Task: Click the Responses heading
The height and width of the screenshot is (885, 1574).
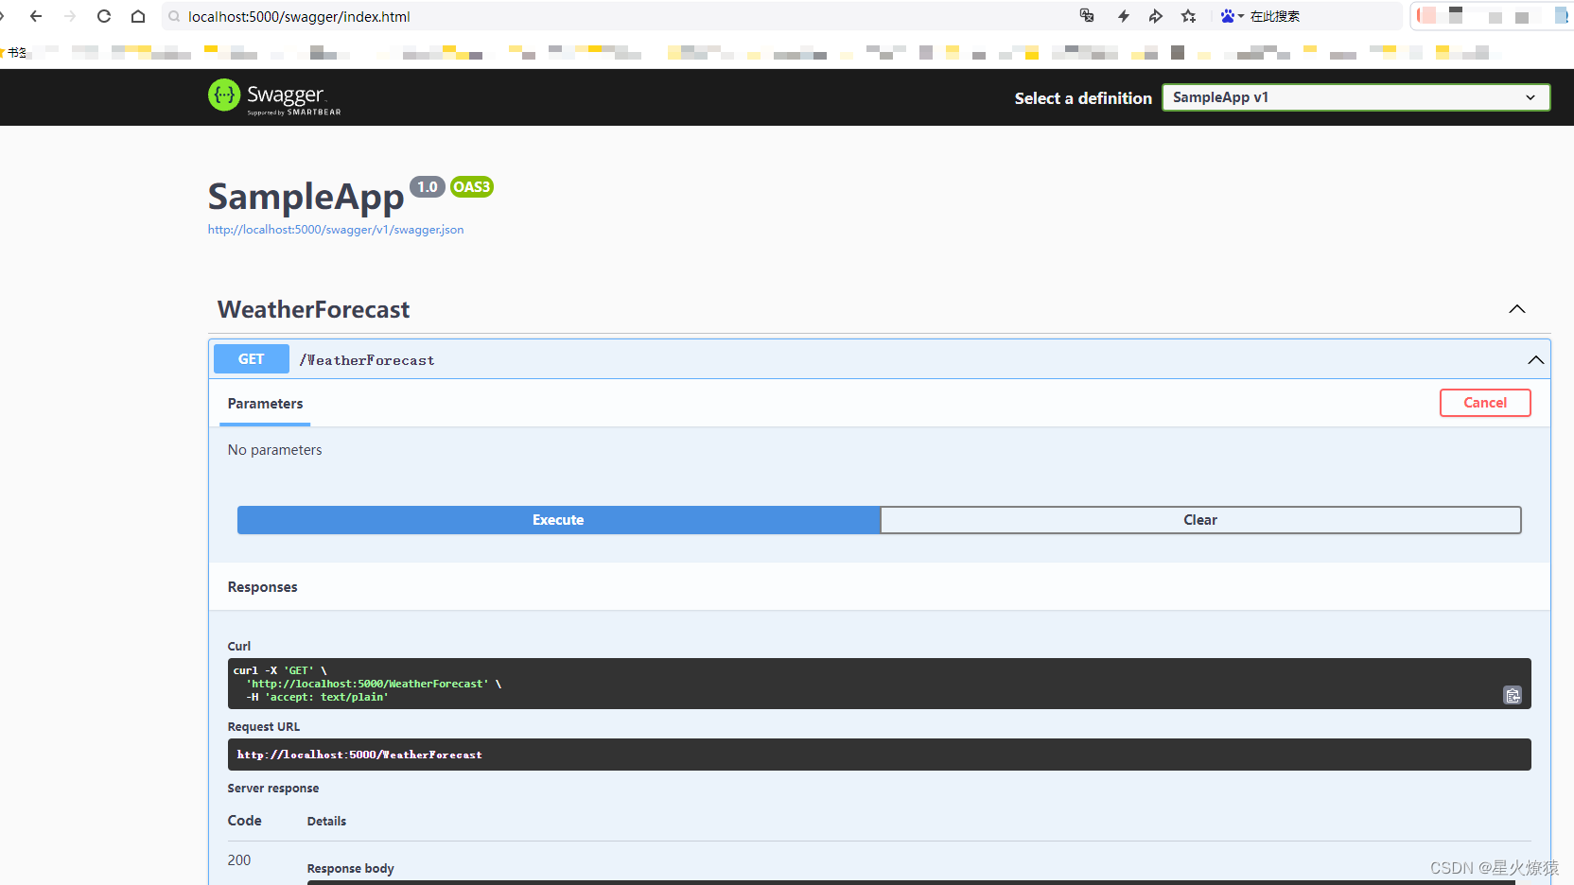Action: [x=263, y=587]
